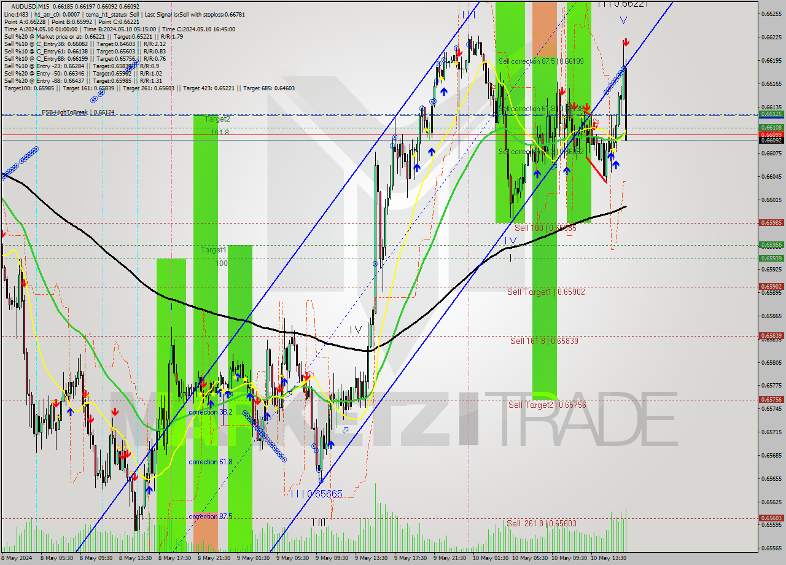Viewport: 786px width, 565px height.
Task: Click the 'Sell Target1 | 0.65902' label
Action: click(546, 292)
